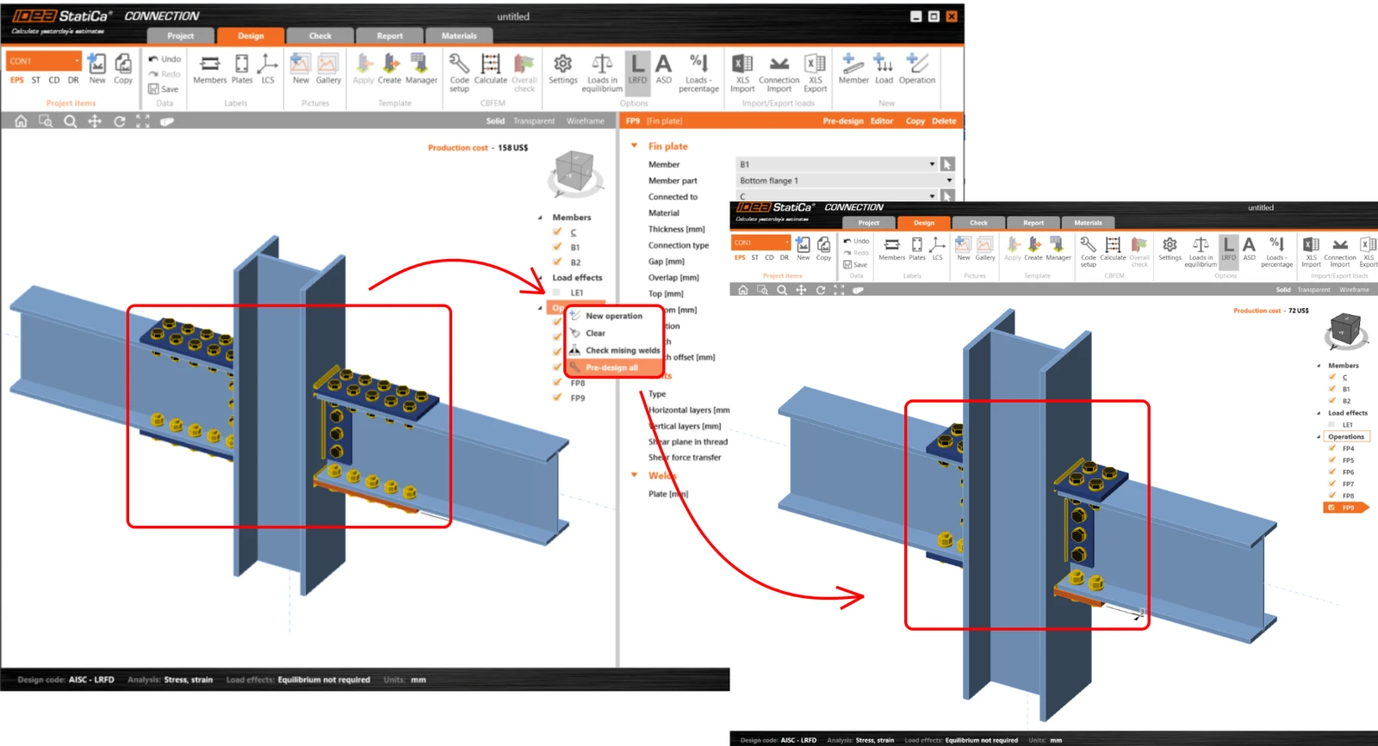The height and width of the screenshot is (746, 1378).
Task: Choose Pre-design all from context menu
Action: 612,367
